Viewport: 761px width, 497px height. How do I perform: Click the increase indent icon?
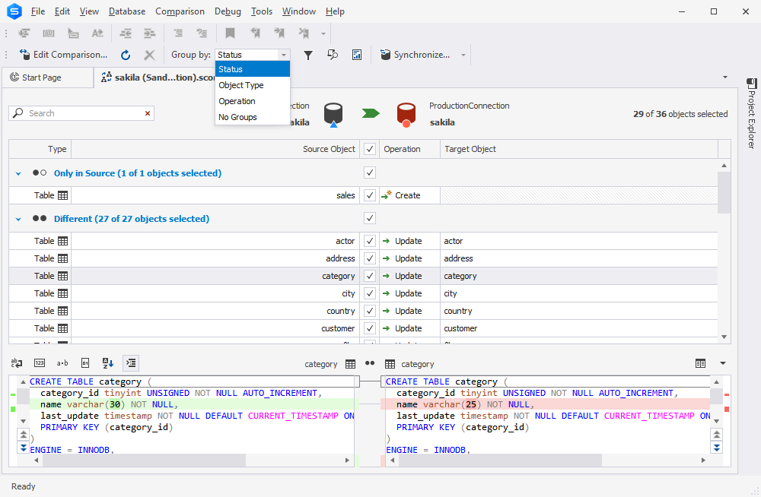[149, 33]
